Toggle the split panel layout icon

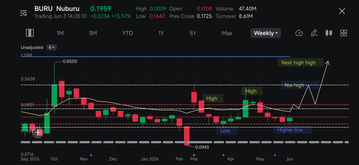point(30,33)
